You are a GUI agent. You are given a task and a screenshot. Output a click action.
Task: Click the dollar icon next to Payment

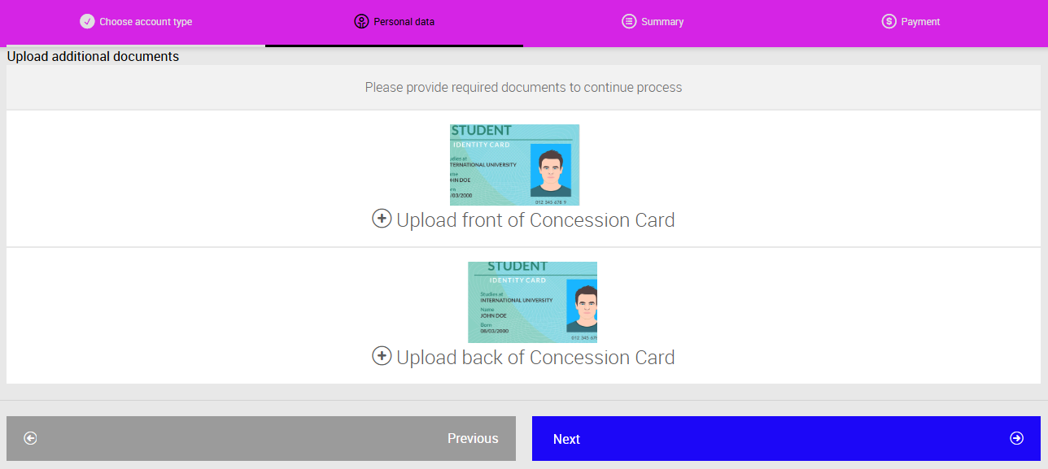coord(889,22)
